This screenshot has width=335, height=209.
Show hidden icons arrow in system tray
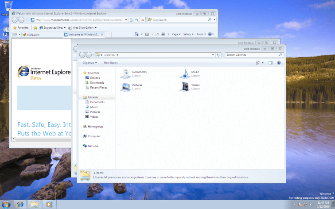tap(294, 205)
